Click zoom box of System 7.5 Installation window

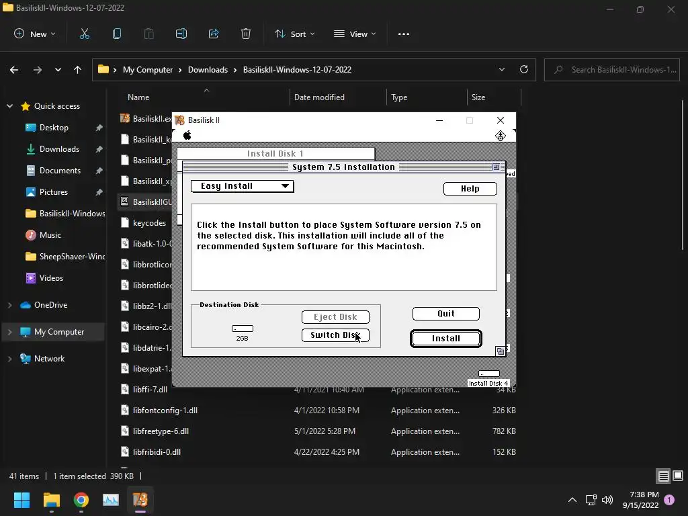496,167
